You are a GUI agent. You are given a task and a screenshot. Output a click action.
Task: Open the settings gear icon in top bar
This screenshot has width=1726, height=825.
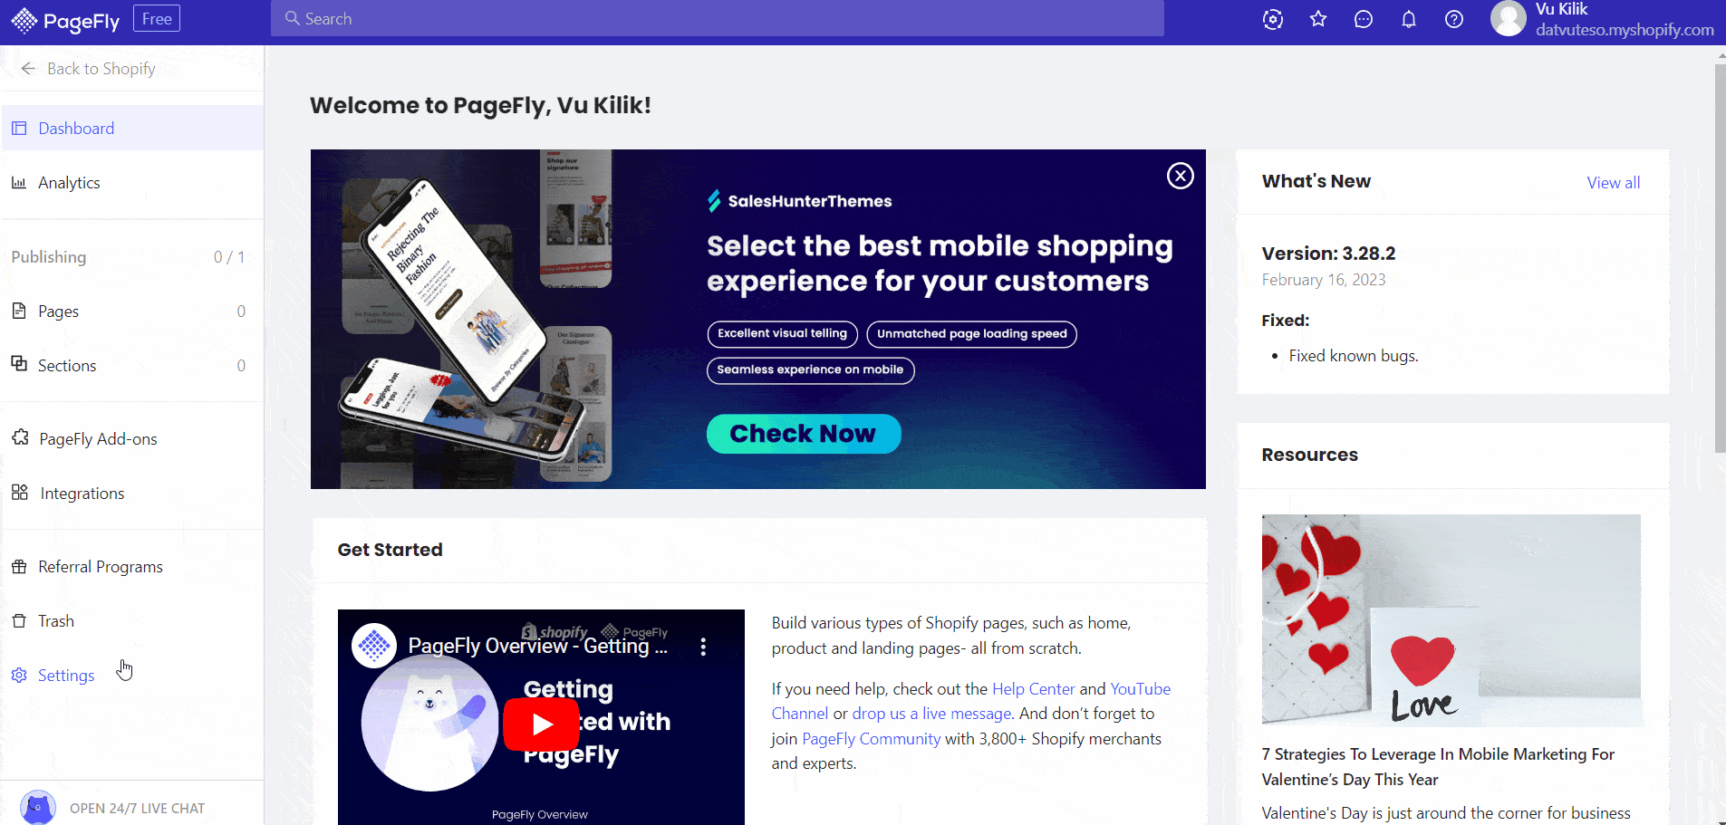(1273, 19)
